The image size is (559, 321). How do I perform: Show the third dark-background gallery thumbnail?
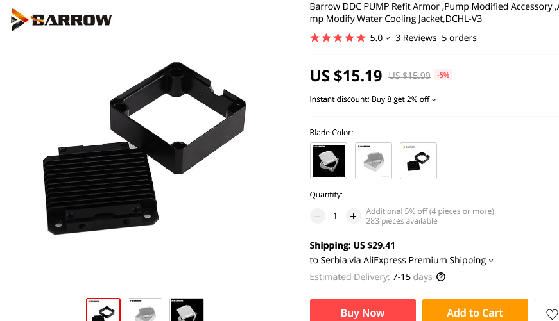pyautogui.click(x=187, y=310)
